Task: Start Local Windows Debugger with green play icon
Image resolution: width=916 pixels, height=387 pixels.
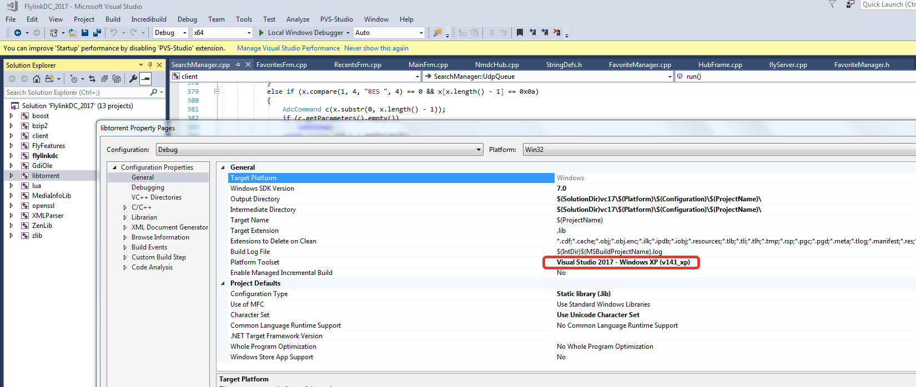Action: [x=261, y=33]
